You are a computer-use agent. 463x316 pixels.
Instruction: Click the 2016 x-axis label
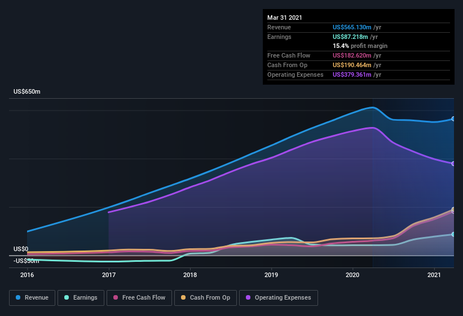27,275
